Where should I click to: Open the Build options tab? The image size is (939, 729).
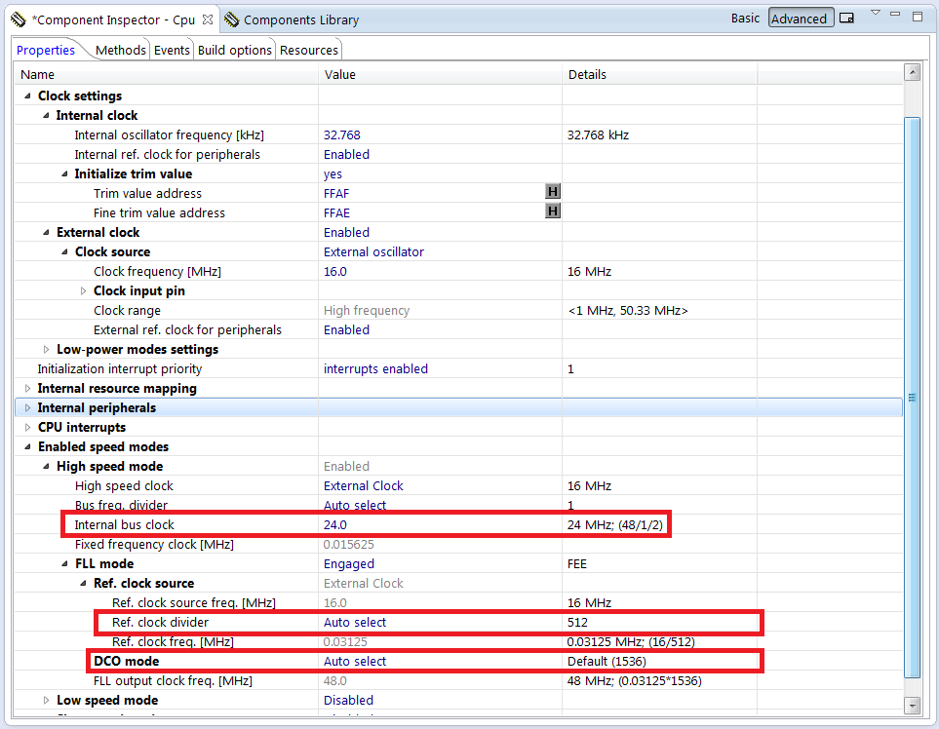point(235,51)
